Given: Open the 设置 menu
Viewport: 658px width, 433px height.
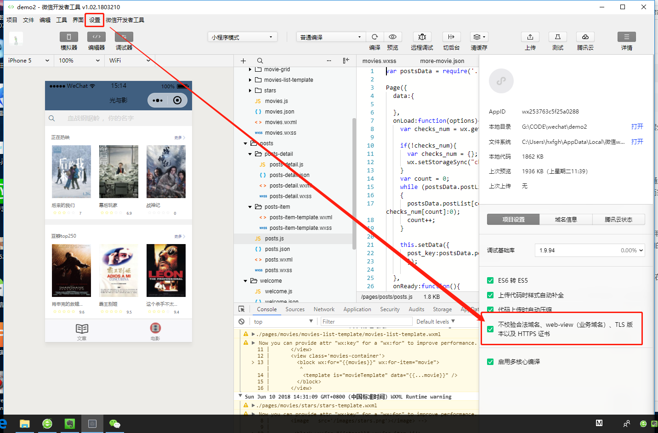Looking at the screenshot, I should [x=95, y=20].
